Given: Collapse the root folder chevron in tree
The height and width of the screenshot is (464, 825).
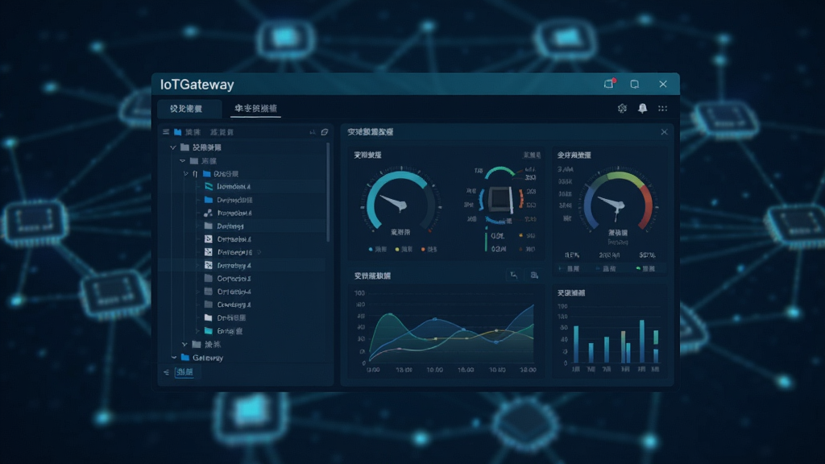Looking at the screenshot, I should coord(173,147).
